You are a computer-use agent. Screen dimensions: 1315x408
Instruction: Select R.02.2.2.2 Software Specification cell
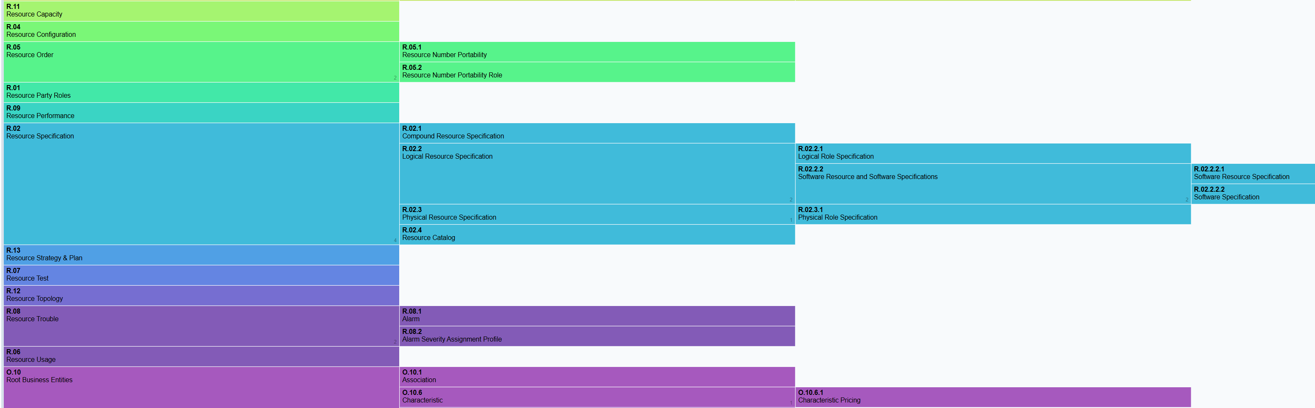point(1253,194)
